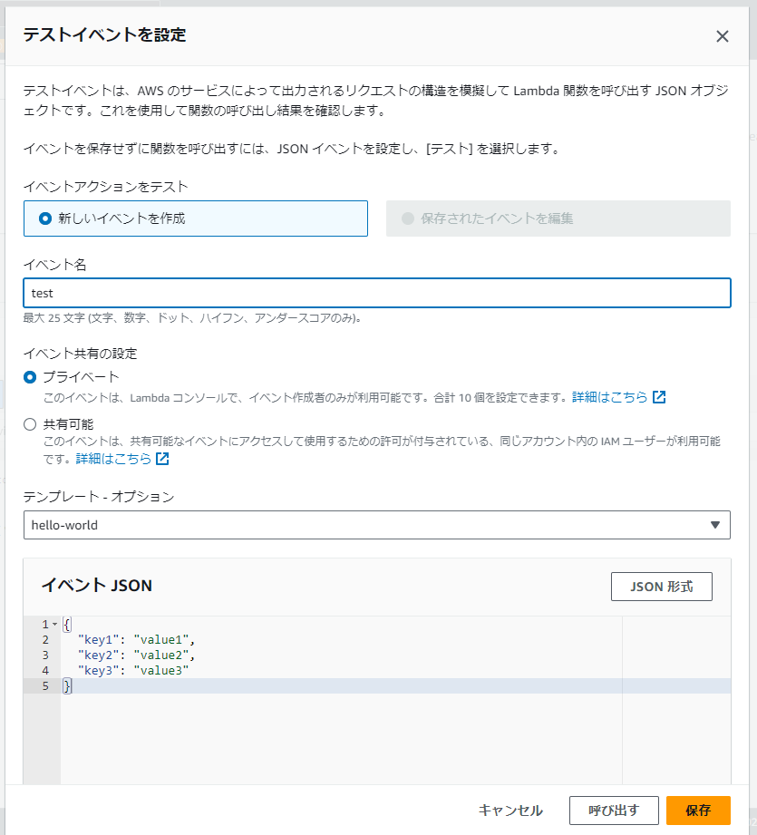Viewport: 757px width, 835px height.
Task: Click the 保存 save button
Action: (698, 811)
